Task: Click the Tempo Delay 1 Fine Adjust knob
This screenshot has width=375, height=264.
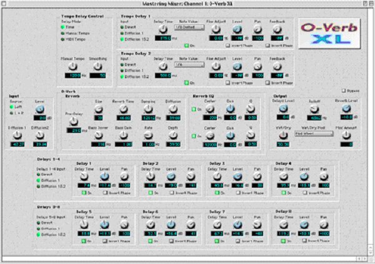Action: pyautogui.click(x=216, y=29)
